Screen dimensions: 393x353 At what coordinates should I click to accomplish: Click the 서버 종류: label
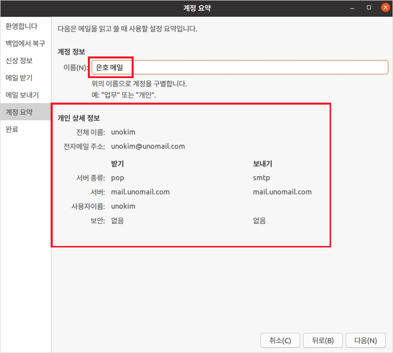click(x=90, y=178)
